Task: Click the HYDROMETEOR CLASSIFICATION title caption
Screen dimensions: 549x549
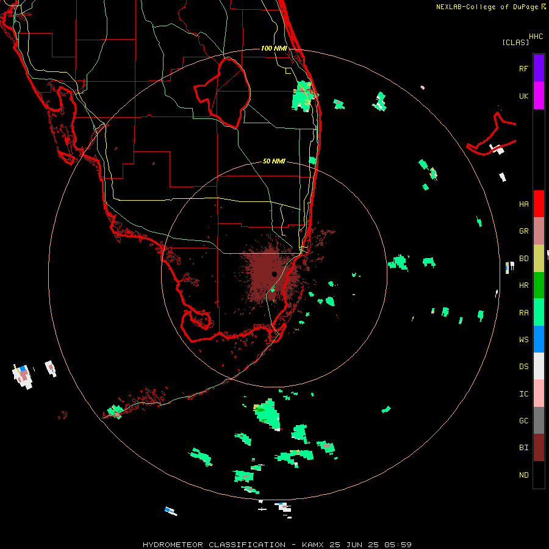Action: pyautogui.click(x=213, y=545)
